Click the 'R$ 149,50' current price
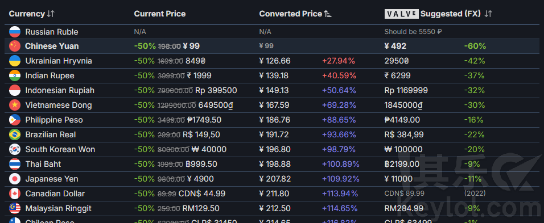544x223 pixels. click(201, 134)
